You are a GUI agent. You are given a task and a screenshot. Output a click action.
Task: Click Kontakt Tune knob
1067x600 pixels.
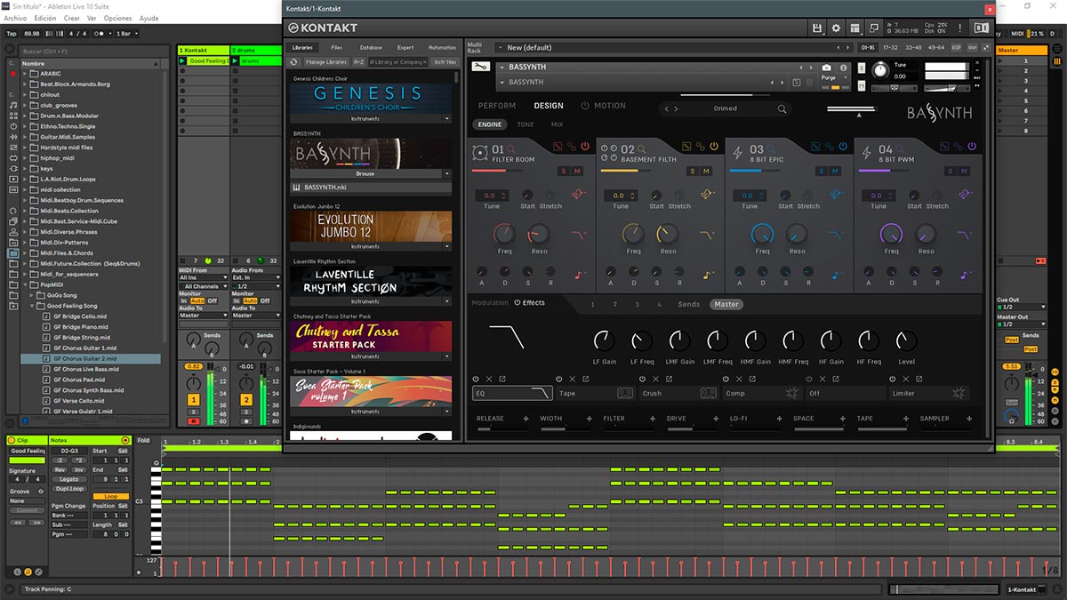point(880,69)
